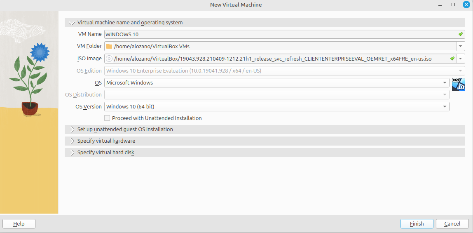The height and width of the screenshot is (233, 473).
Task: Click green checkmark in VM Name field
Action: pos(461,34)
